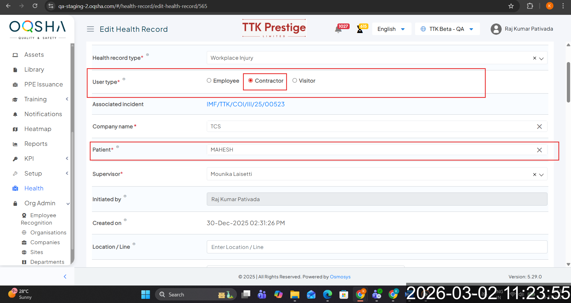The image size is (571, 303).
Task: Select the Employee user type
Action: point(209,81)
